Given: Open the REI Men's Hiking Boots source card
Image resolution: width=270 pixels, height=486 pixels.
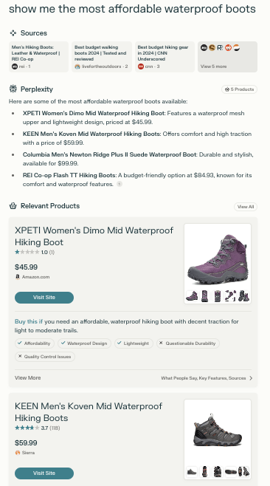Looking at the screenshot, I should click(x=38, y=57).
